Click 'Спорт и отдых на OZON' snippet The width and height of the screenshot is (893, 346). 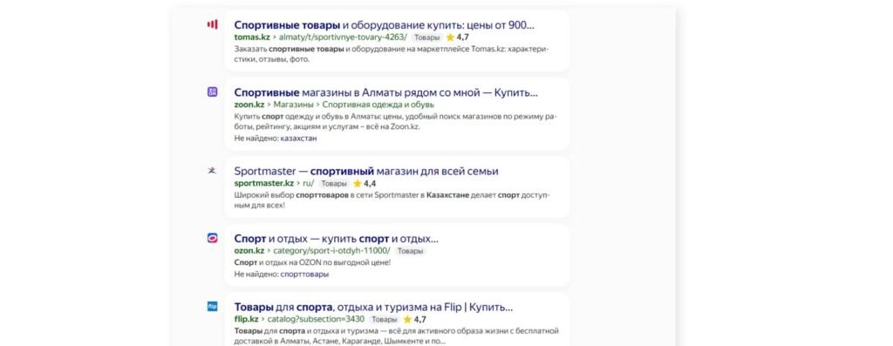[x=313, y=263]
